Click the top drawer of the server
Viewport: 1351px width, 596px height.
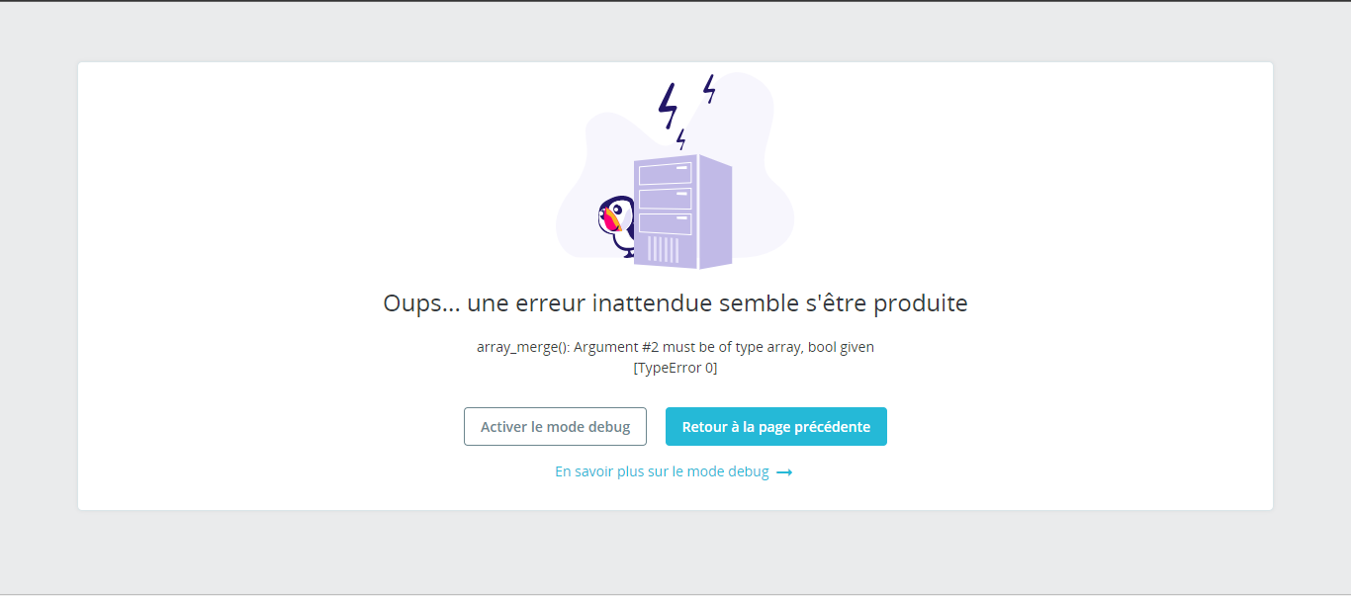[665, 175]
